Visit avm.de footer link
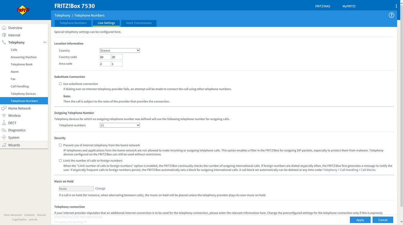The width and height of the screenshot is (403, 225). [33, 219]
